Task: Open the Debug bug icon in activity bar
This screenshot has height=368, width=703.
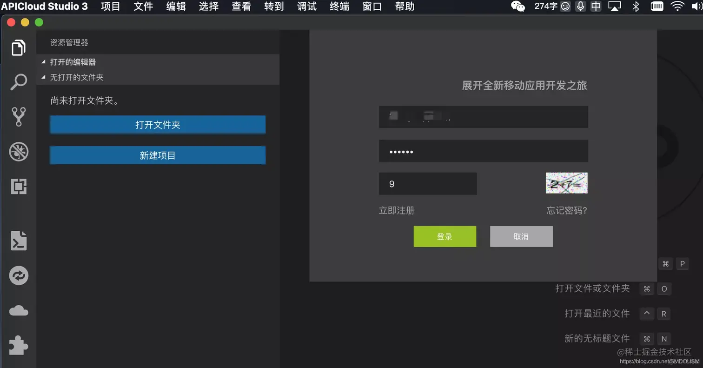Action: 19,152
